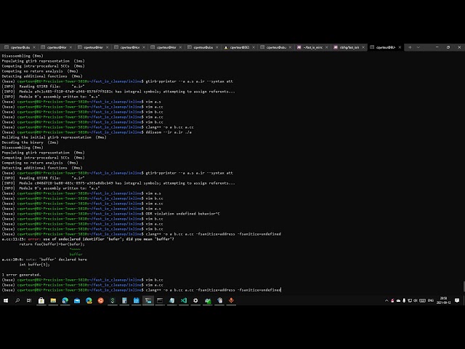The height and width of the screenshot is (349, 465).
Task: Open Calculator from the taskbar
Action: tap(124, 300)
